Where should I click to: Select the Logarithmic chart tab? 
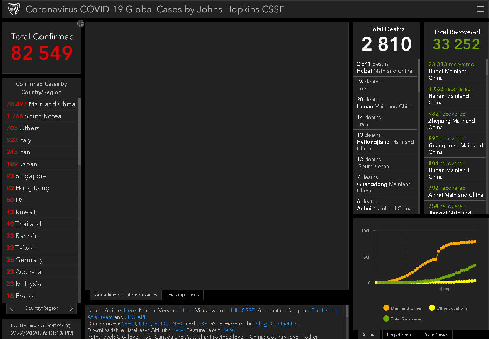399,335
